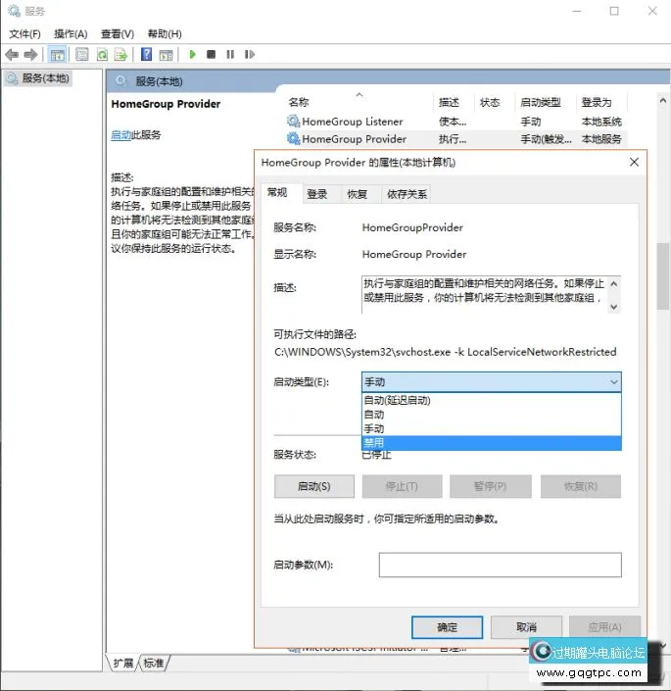Screen dimensions: 671x691
Task: Click the HomeGroup Listener gear icon
Action: 293,121
